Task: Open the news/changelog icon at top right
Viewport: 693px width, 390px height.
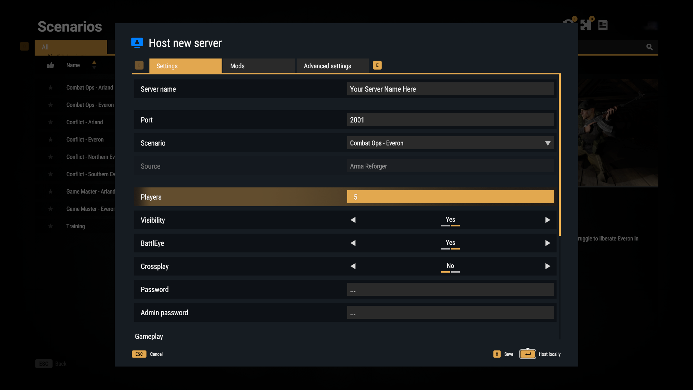Action: click(x=603, y=25)
